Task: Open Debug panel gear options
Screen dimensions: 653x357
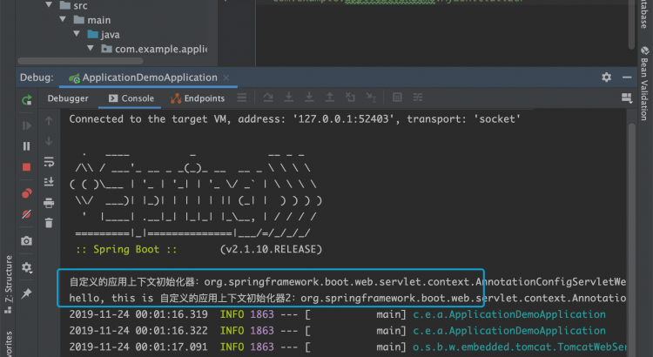Action: pyautogui.click(x=606, y=77)
